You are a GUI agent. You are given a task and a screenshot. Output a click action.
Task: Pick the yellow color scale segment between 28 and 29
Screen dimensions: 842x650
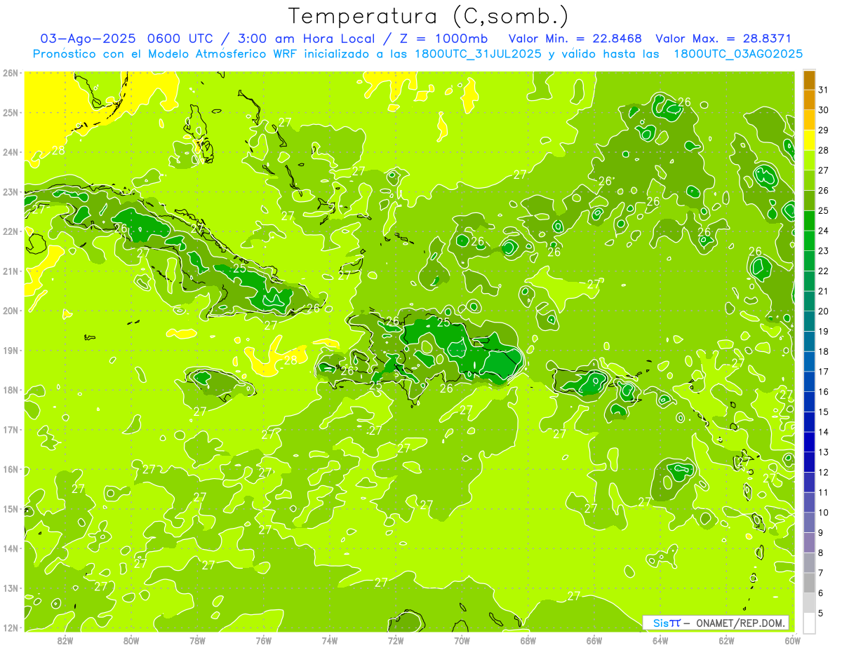point(809,140)
